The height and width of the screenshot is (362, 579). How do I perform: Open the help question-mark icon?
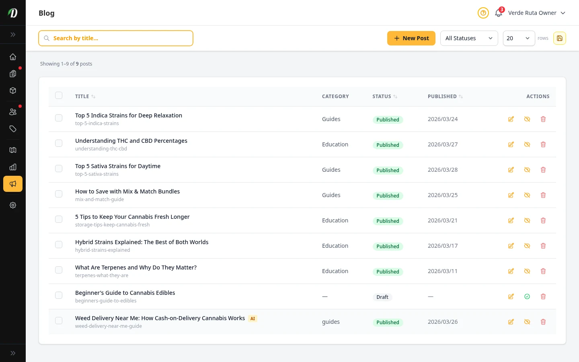coord(483,13)
